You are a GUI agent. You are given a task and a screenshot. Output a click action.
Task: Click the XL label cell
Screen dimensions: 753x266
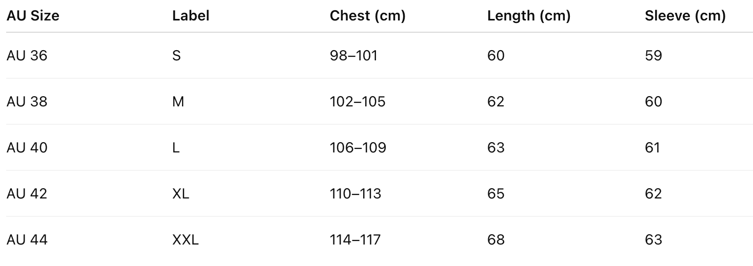[181, 193]
